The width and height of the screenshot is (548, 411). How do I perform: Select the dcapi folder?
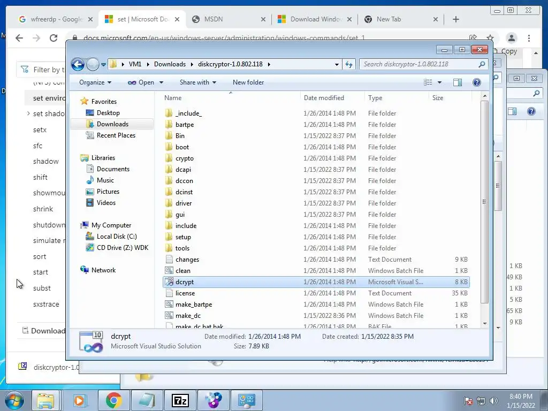coord(183,170)
